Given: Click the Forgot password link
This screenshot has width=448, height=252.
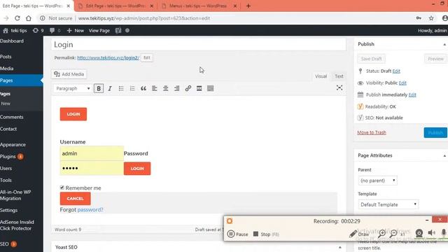Looking at the screenshot, I should [x=90, y=210].
